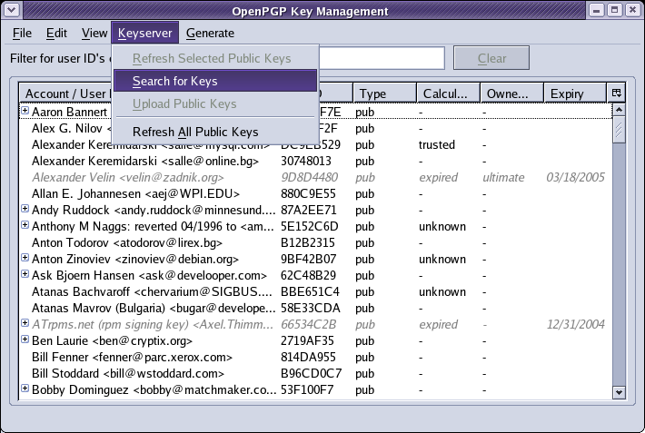Click 'unknown' trust in Anthony M Naggs row
The width and height of the screenshot is (645, 433).
point(442,227)
